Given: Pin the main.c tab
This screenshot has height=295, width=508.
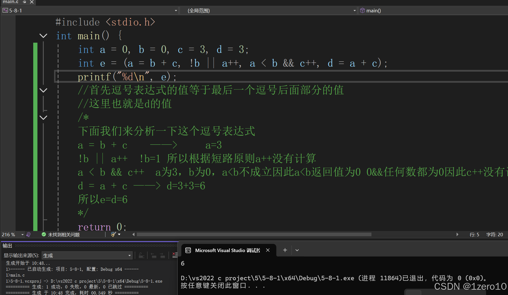Looking at the screenshot, I should tap(24, 2).
